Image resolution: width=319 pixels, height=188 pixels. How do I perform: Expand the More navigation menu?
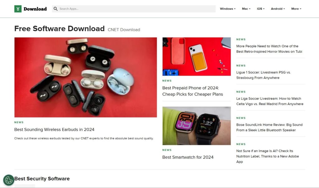click(x=296, y=9)
